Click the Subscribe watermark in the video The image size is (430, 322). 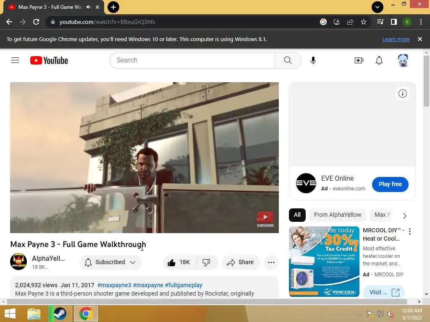(265, 220)
